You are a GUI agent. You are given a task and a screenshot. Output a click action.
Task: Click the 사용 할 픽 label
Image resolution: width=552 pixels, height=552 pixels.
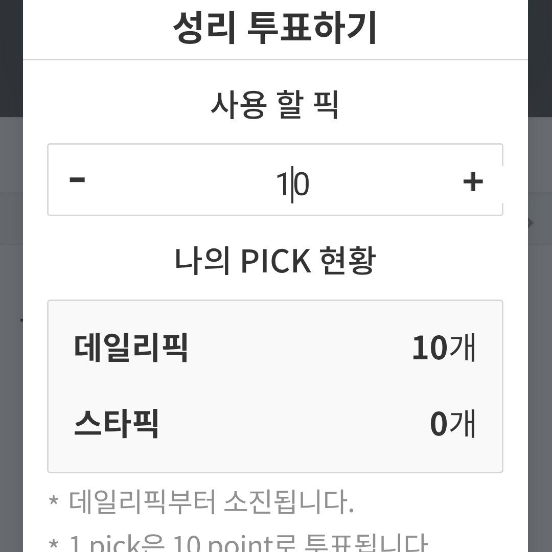(275, 105)
